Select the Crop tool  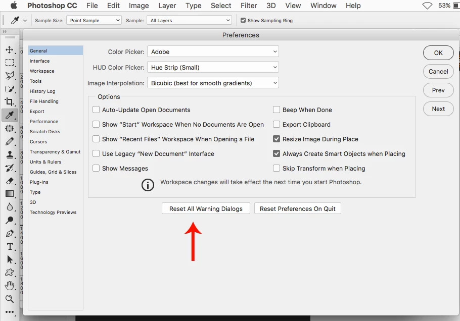[x=10, y=101]
